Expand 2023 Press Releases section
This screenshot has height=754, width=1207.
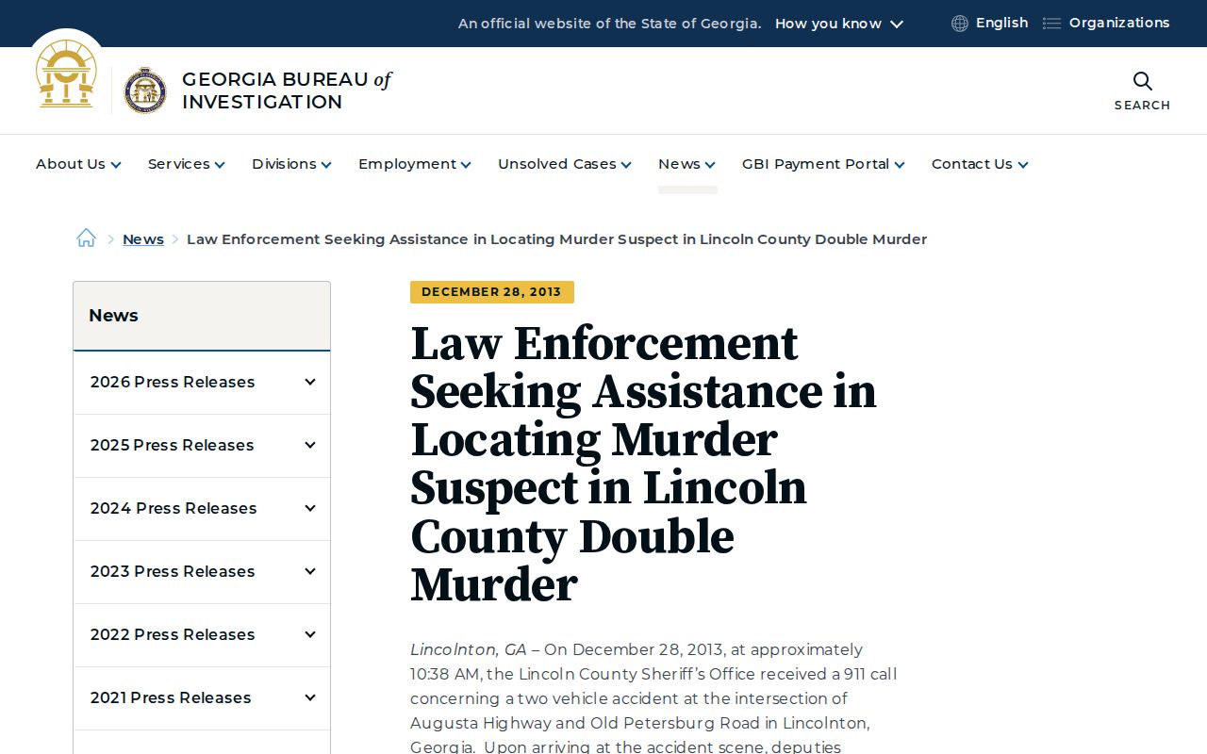[x=202, y=572]
